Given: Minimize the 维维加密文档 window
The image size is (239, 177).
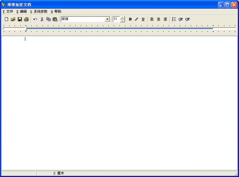Looking at the screenshot, I should 221,5.
